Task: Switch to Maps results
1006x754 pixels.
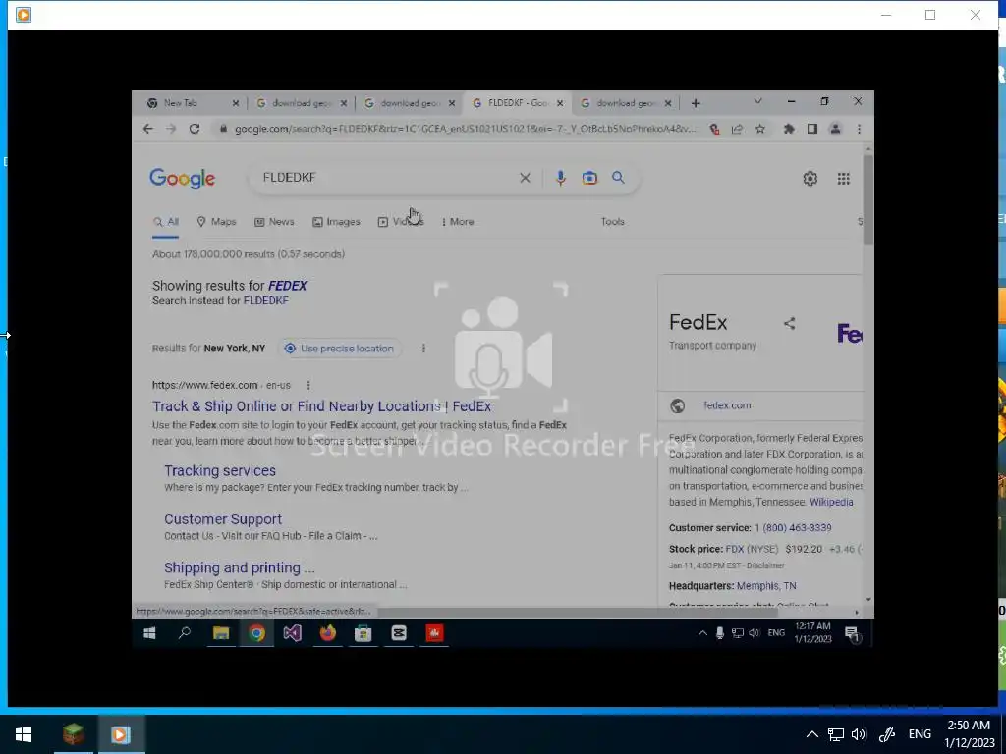Action: [x=216, y=222]
